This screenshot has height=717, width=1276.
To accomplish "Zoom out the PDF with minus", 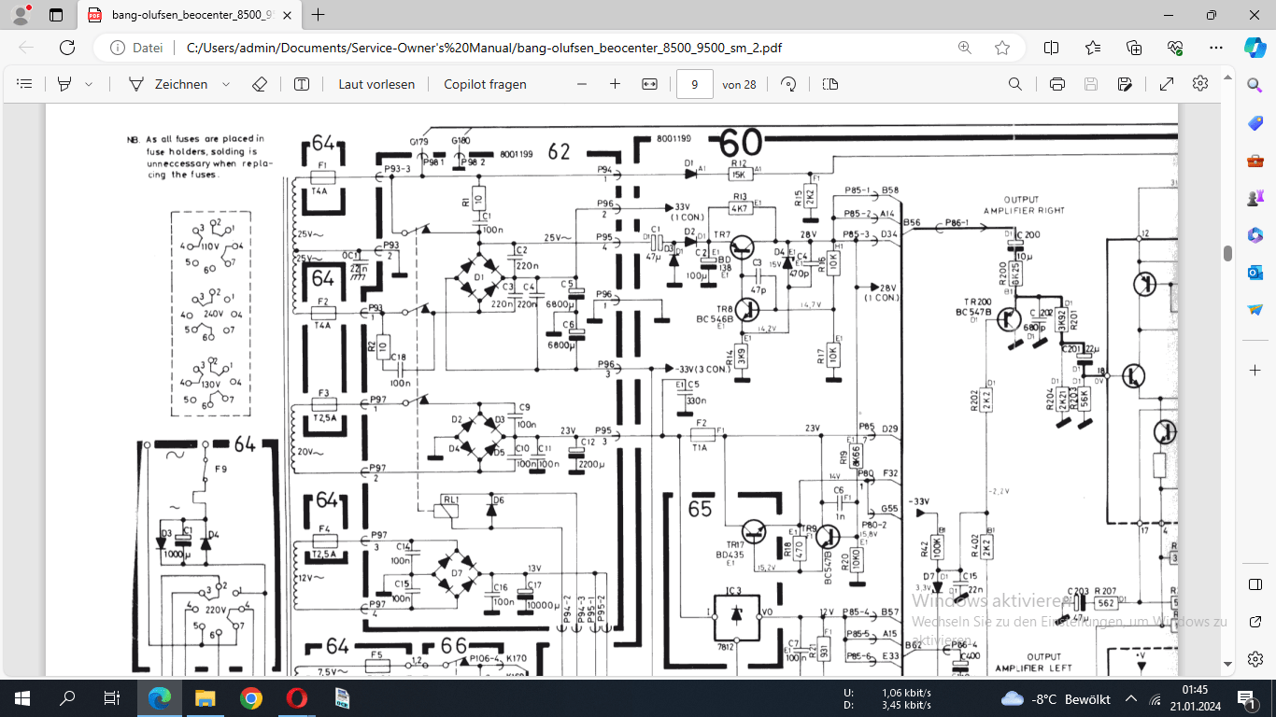I will pyautogui.click(x=582, y=84).
